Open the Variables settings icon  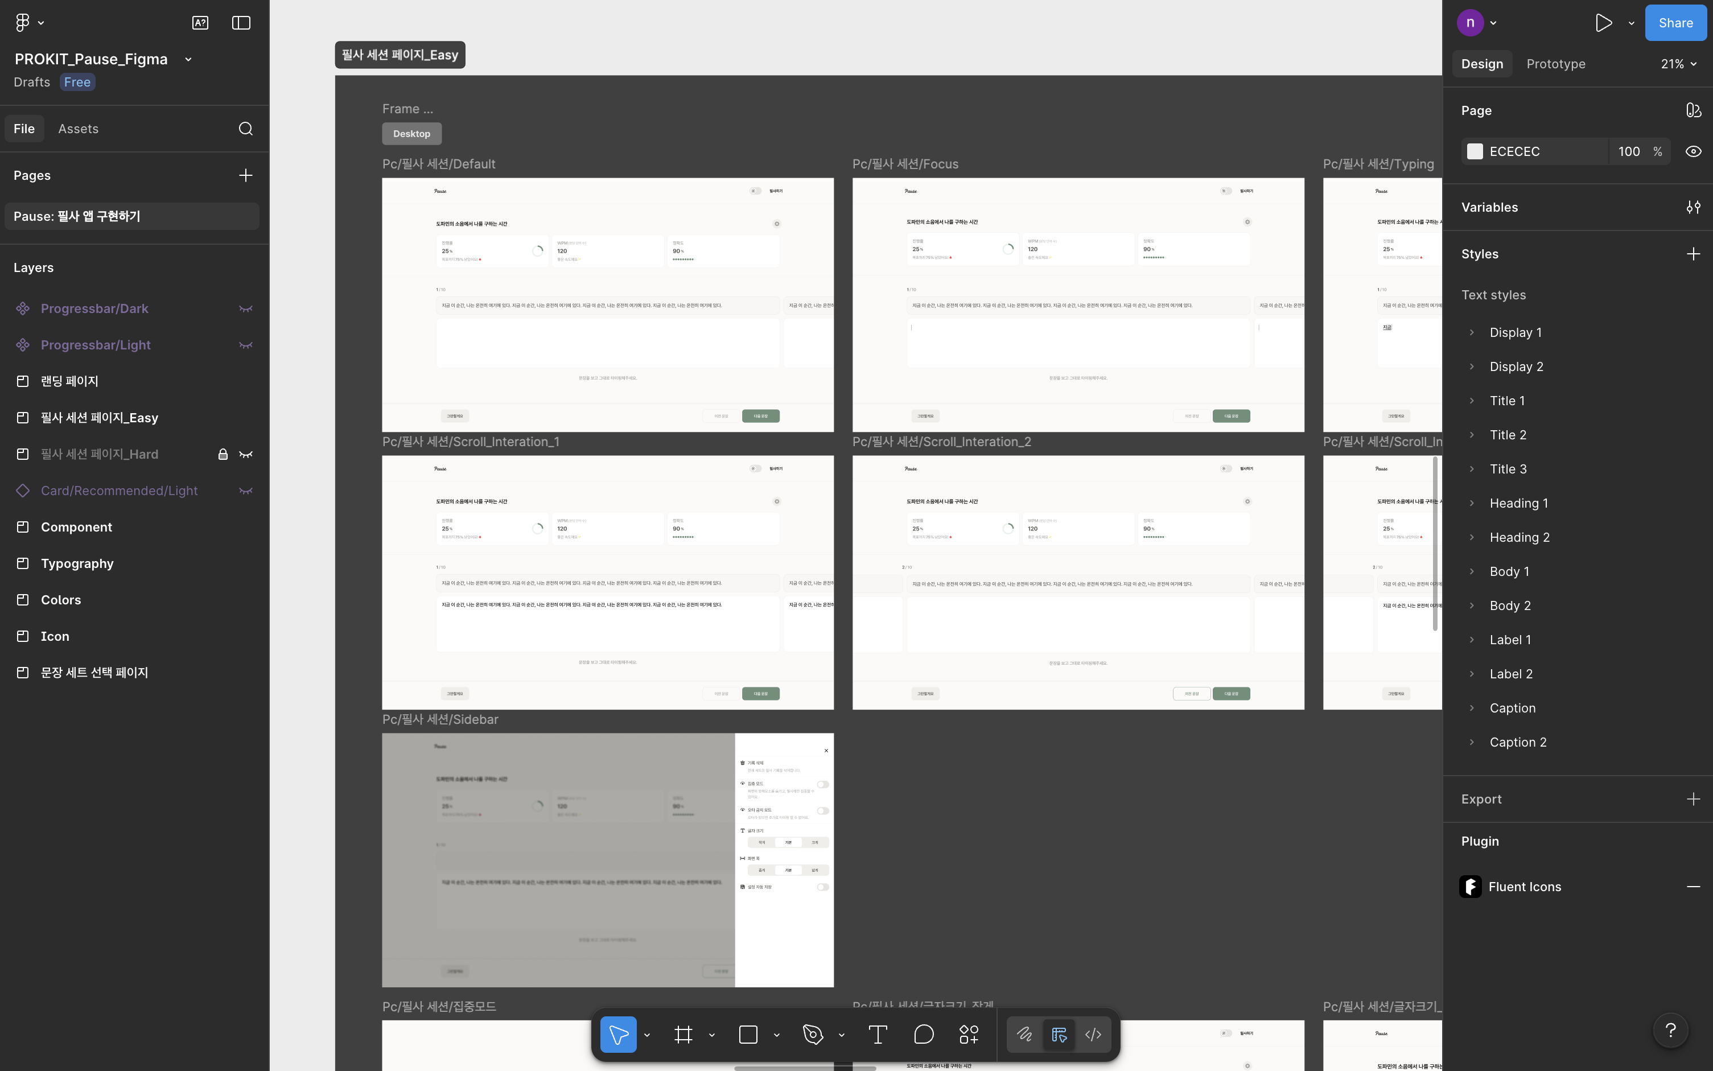pos(1693,208)
